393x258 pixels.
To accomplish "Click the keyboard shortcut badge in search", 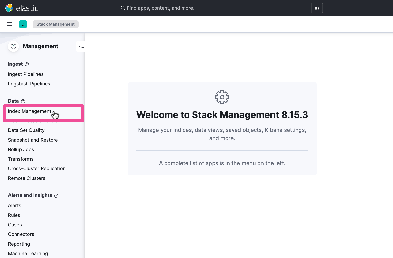I will click(317, 8).
